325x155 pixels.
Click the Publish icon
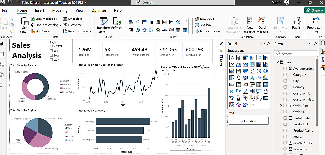297,21
